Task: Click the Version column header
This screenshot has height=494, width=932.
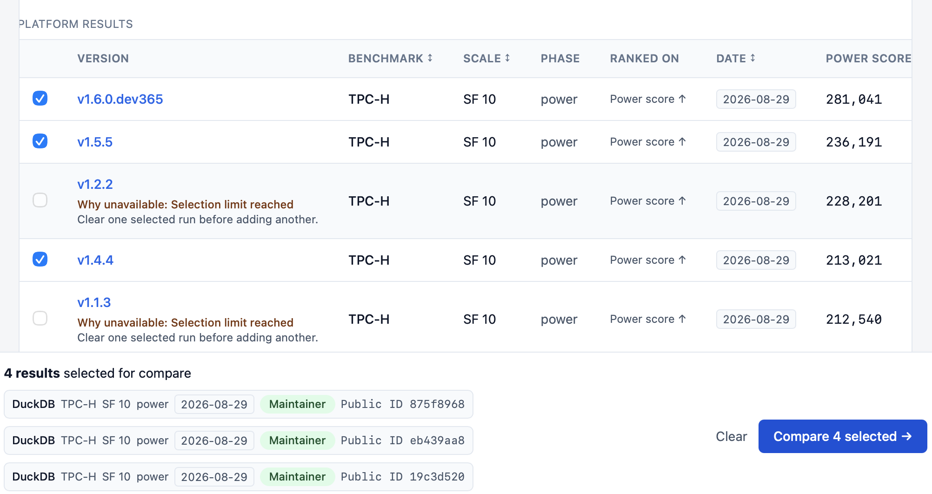Action: click(103, 59)
